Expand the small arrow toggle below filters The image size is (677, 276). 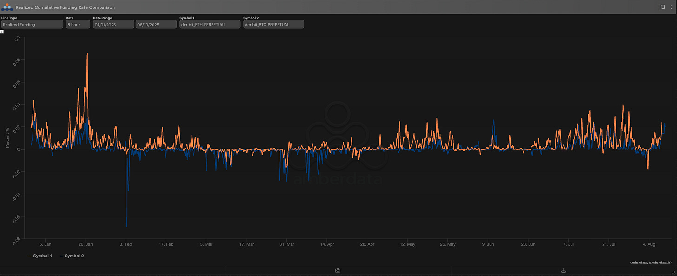pos(2,32)
